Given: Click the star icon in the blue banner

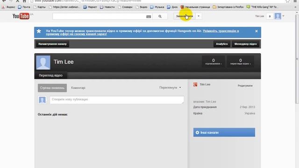Looking at the screenshot, I should coord(39,31).
